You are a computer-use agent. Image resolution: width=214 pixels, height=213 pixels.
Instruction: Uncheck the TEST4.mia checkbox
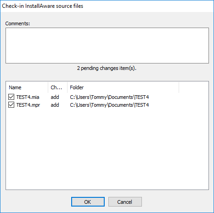click(x=11, y=97)
